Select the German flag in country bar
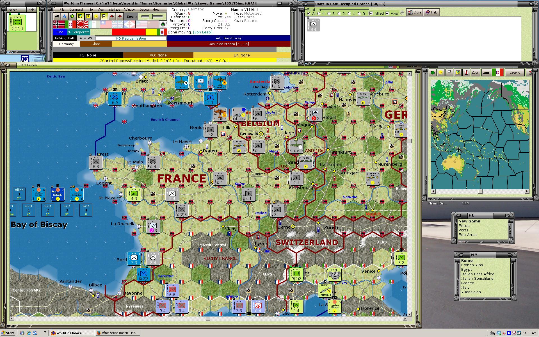The width and height of the screenshot is (539, 337). pos(59,24)
